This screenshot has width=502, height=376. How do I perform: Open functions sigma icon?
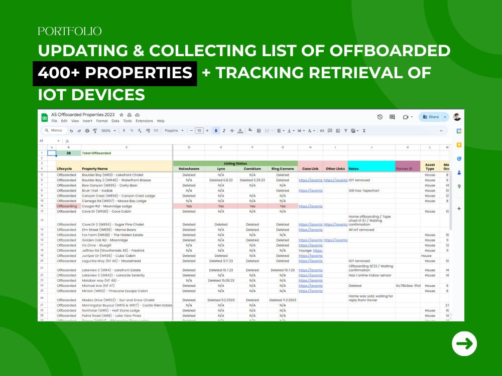[364, 131]
